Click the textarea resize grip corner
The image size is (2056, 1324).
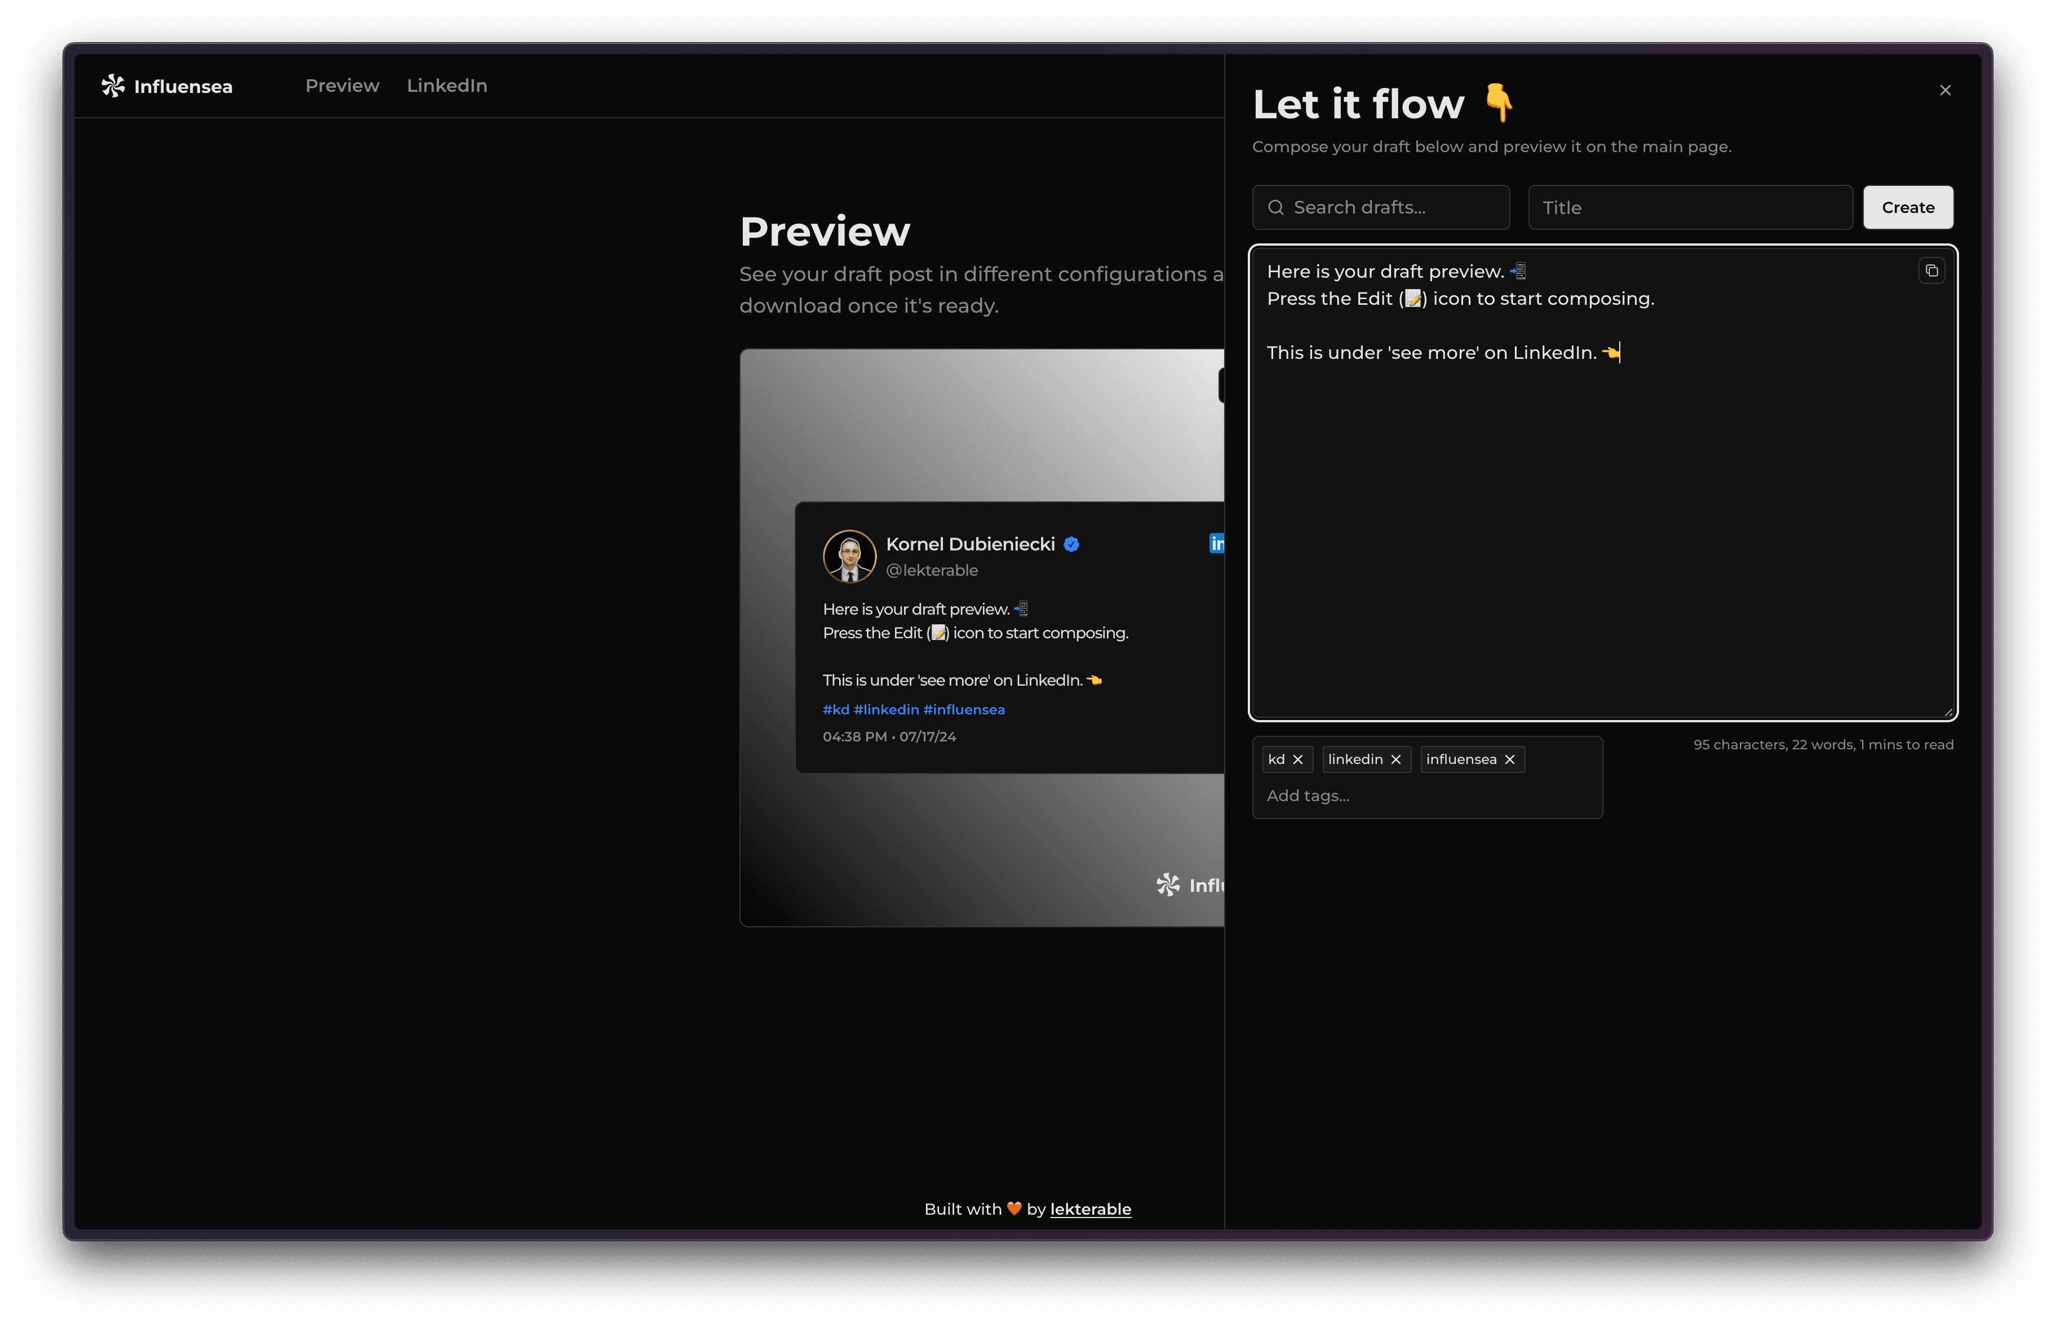[x=1948, y=711]
